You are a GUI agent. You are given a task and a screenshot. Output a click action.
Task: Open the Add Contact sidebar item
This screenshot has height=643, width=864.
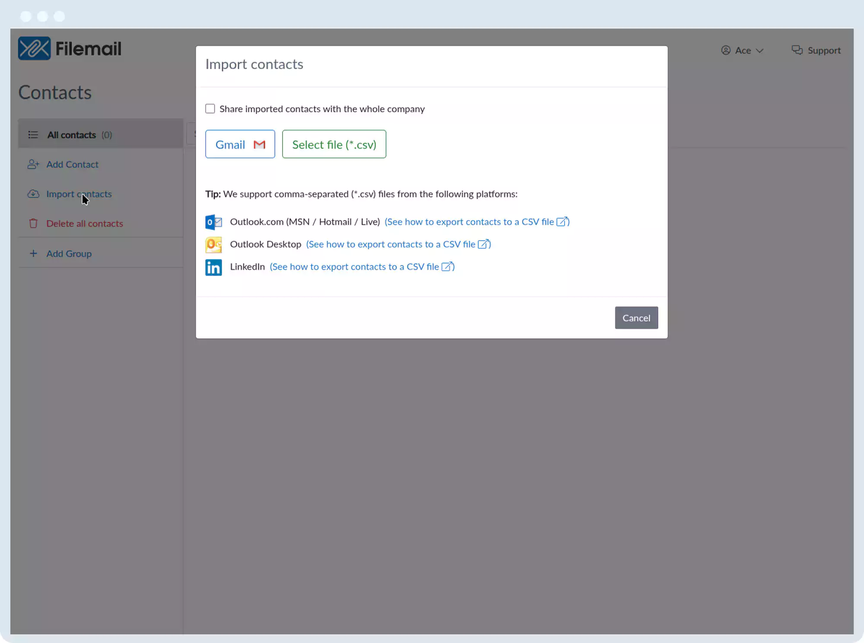point(72,165)
